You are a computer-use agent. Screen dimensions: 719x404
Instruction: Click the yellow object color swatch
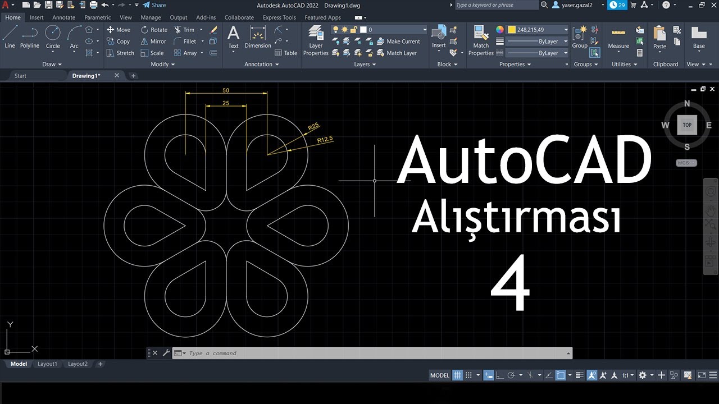click(512, 30)
